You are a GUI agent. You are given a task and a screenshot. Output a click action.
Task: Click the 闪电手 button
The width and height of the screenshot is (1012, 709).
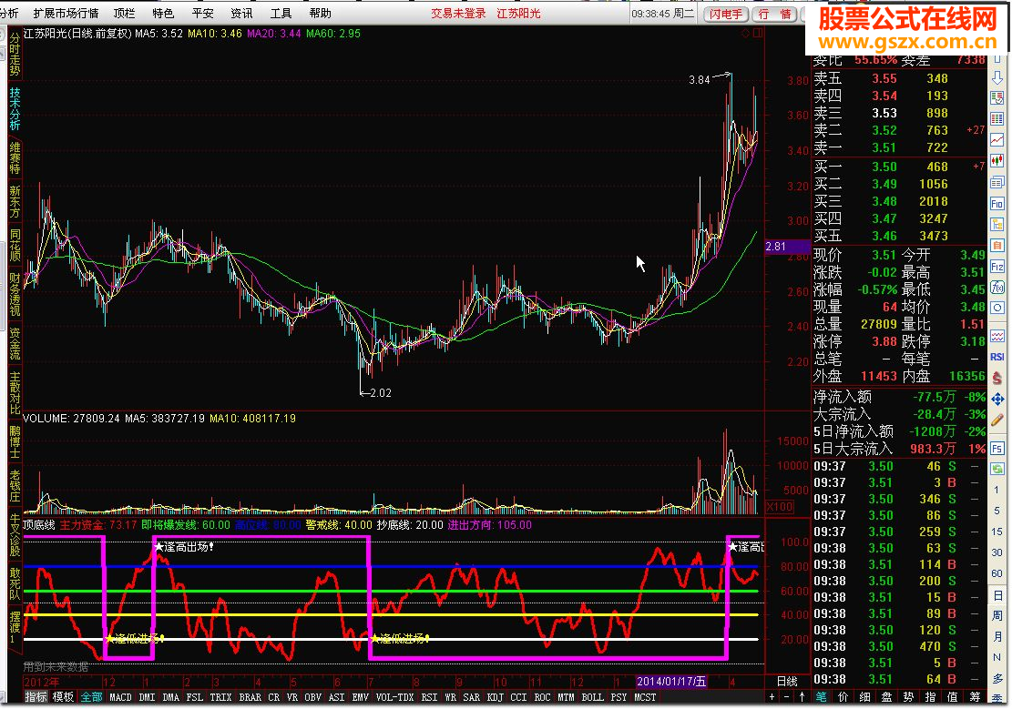point(726,14)
